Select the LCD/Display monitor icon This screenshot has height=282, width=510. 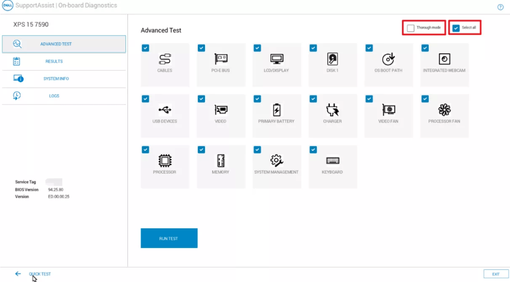[x=276, y=59]
